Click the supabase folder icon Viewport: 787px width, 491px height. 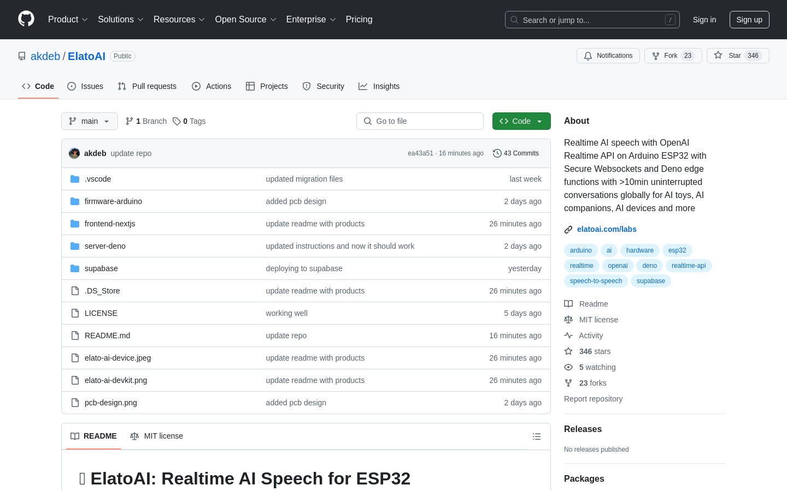[75, 268]
